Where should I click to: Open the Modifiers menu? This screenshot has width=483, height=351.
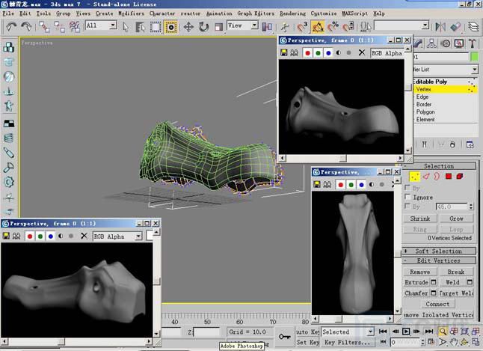[132, 13]
